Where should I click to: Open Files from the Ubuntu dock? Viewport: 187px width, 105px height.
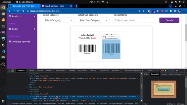pyautogui.click(x=3, y=14)
